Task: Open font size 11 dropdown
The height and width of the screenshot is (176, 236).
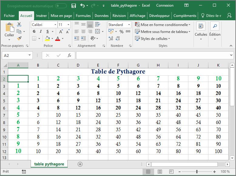Action: click(68, 24)
